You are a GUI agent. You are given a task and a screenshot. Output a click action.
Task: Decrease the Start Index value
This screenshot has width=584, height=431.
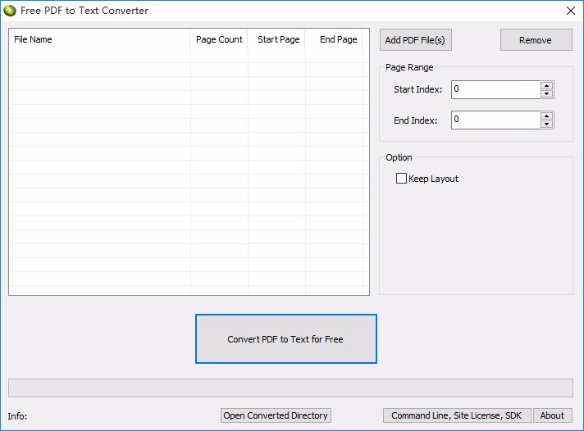click(547, 93)
